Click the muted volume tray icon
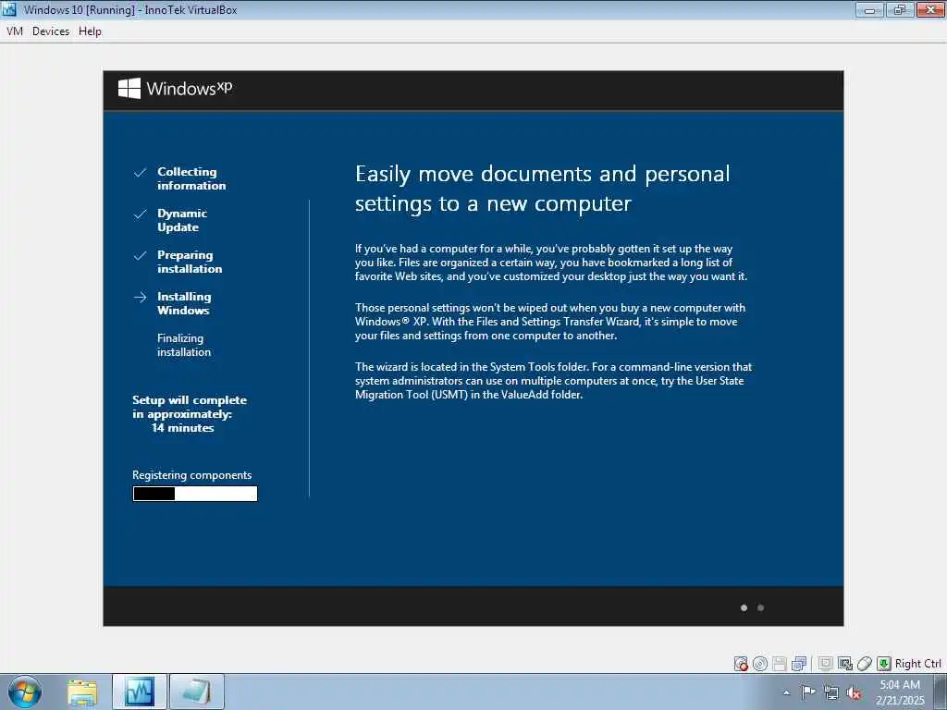Screen dimensions: 947x710 coord(854,692)
